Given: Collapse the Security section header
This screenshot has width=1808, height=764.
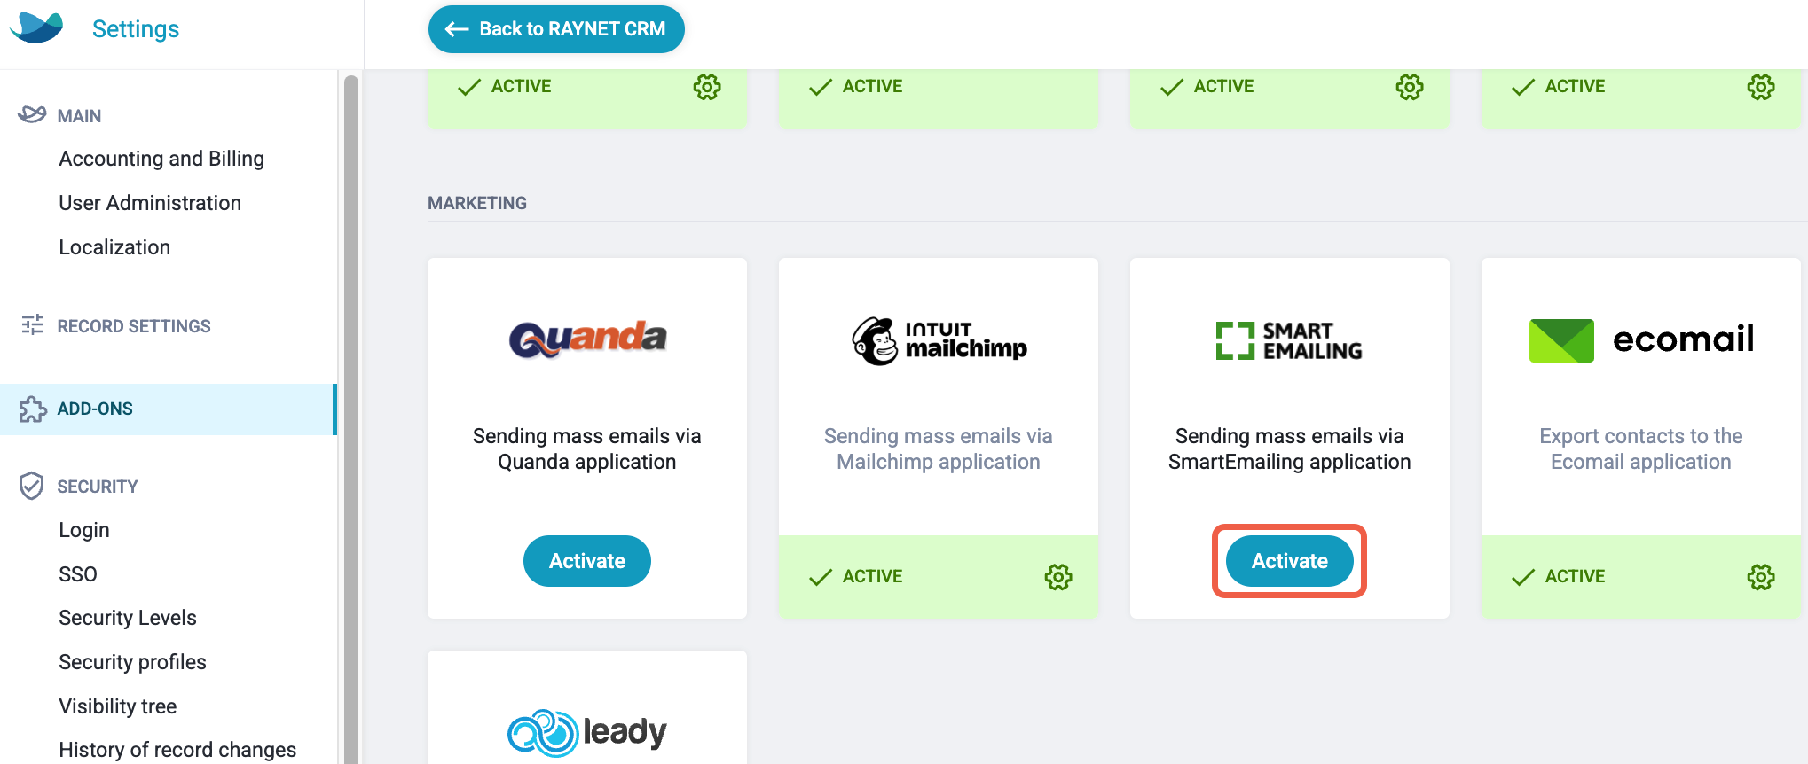Looking at the screenshot, I should point(98,487).
